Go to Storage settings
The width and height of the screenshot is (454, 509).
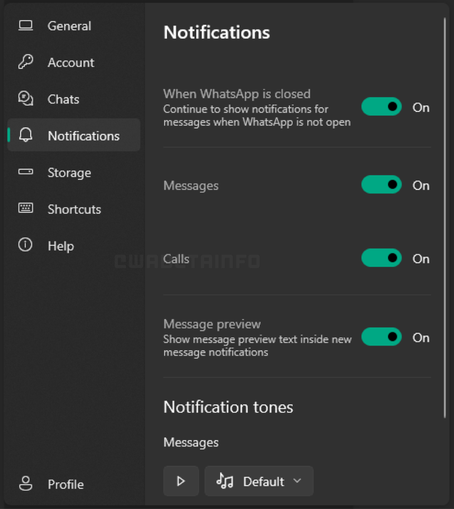coord(69,172)
